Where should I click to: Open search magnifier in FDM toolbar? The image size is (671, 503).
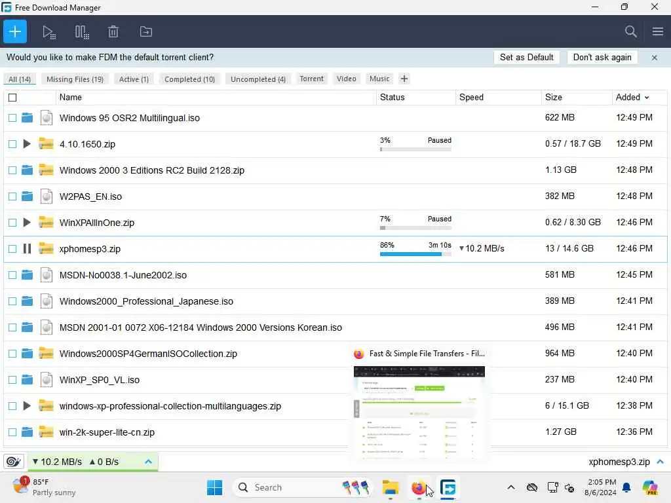[630, 31]
